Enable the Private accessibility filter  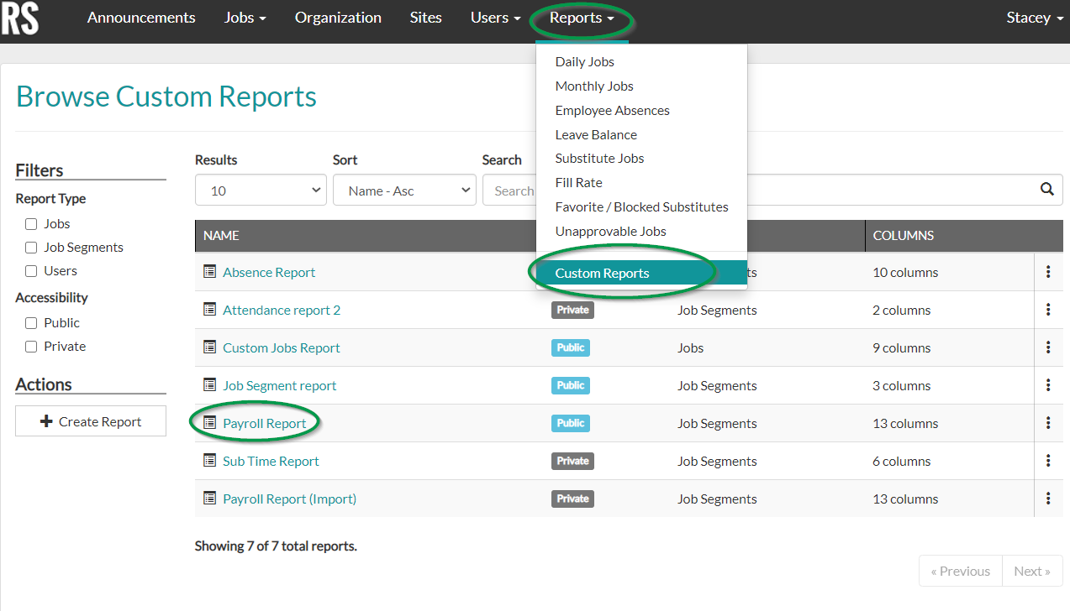point(31,347)
